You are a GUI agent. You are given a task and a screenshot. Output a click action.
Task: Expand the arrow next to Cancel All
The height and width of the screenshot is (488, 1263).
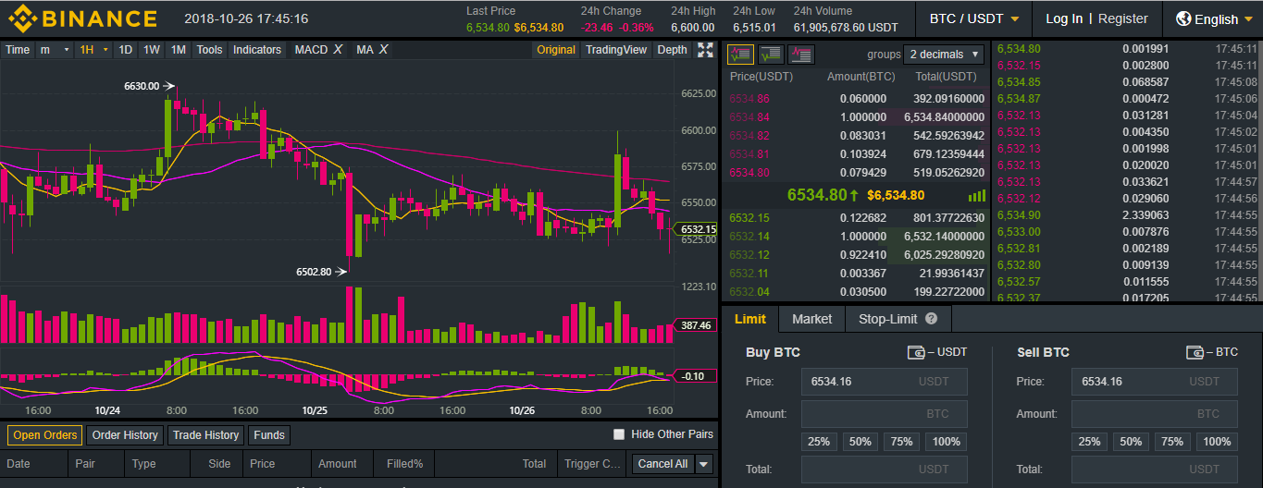pos(704,464)
